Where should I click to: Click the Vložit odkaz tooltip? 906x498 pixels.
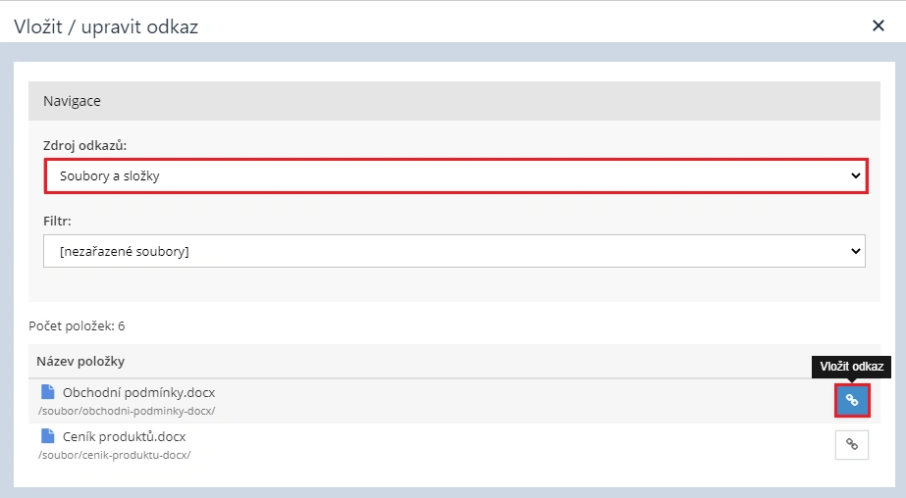point(851,367)
